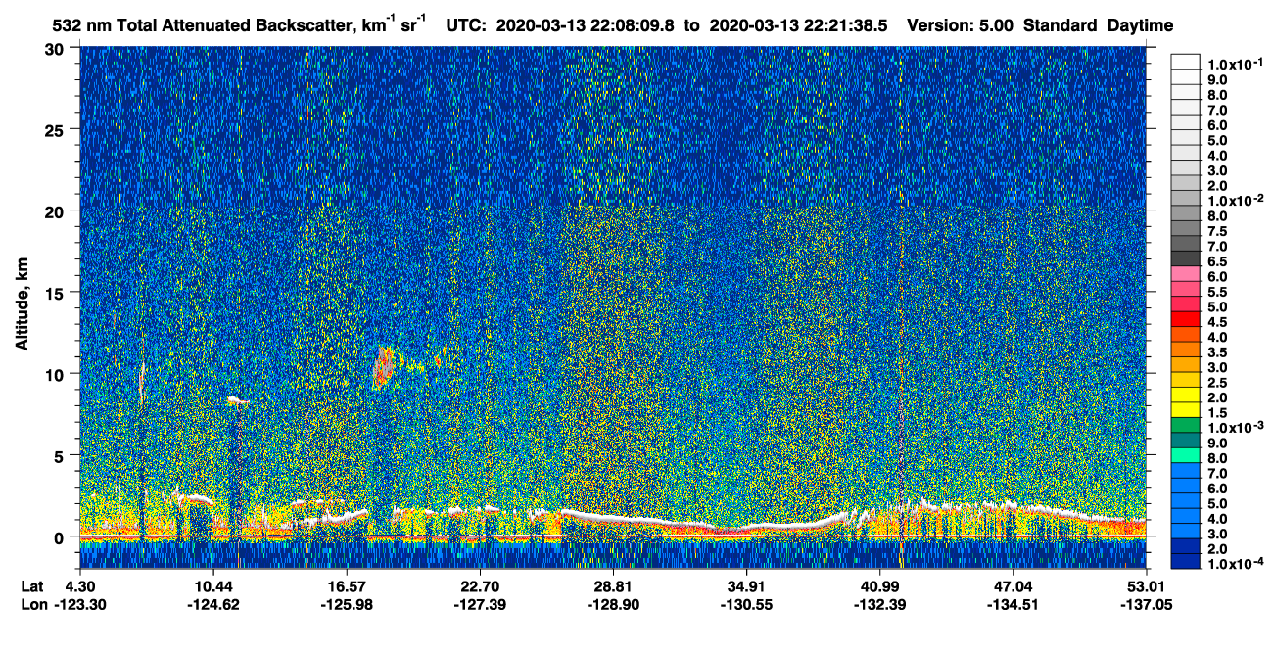Click the 4.5 colorbar label
The height and width of the screenshot is (653, 1273).
click(x=1217, y=321)
